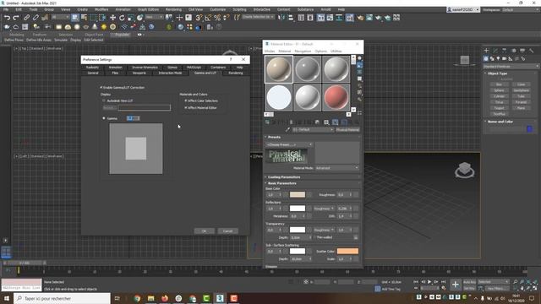
Task: Click the Set Keys large plus icon
Action: (455, 285)
